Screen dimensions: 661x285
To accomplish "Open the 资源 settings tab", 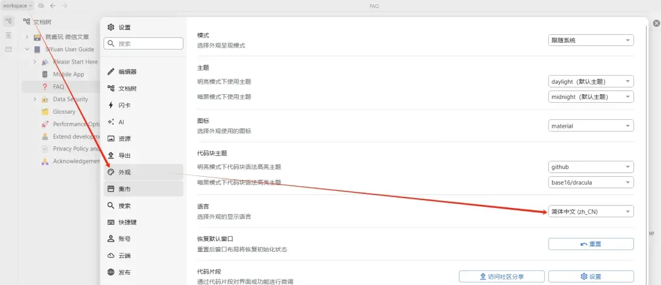I will 143,138.
